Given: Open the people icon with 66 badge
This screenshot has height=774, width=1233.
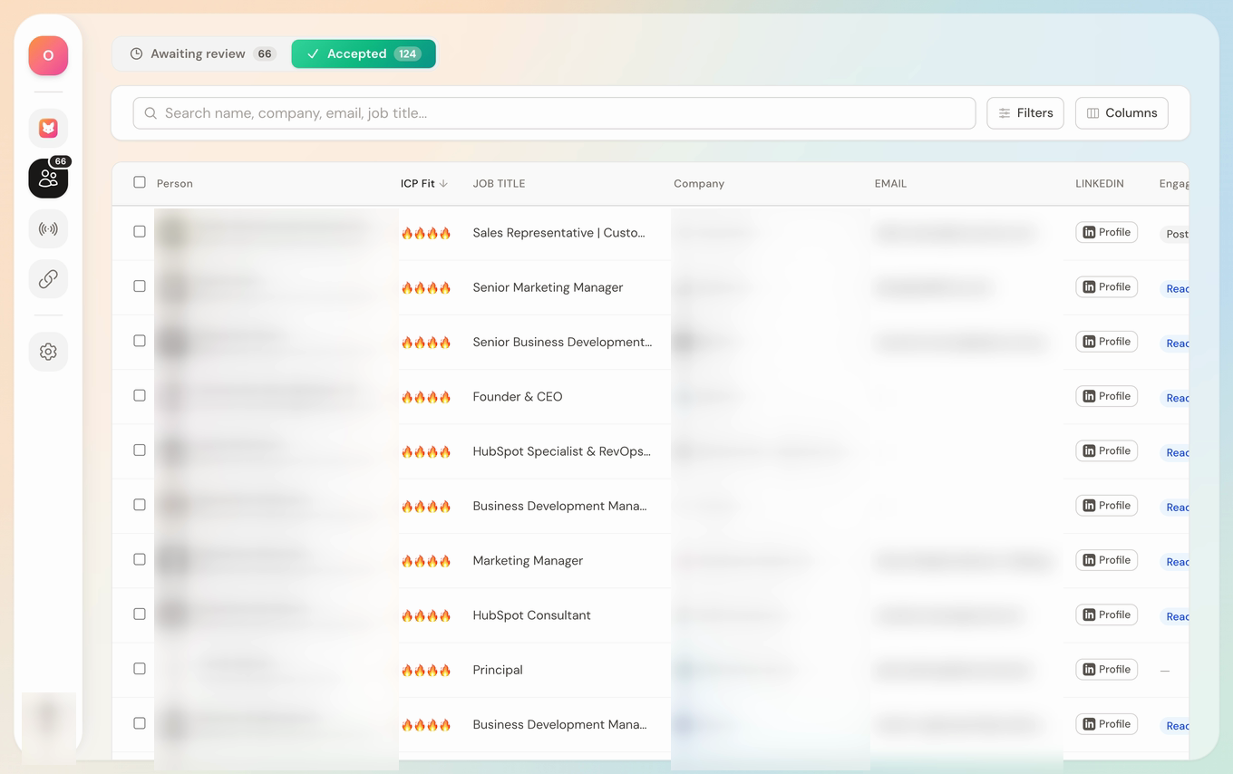Looking at the screenshot, I should point(48,179).
